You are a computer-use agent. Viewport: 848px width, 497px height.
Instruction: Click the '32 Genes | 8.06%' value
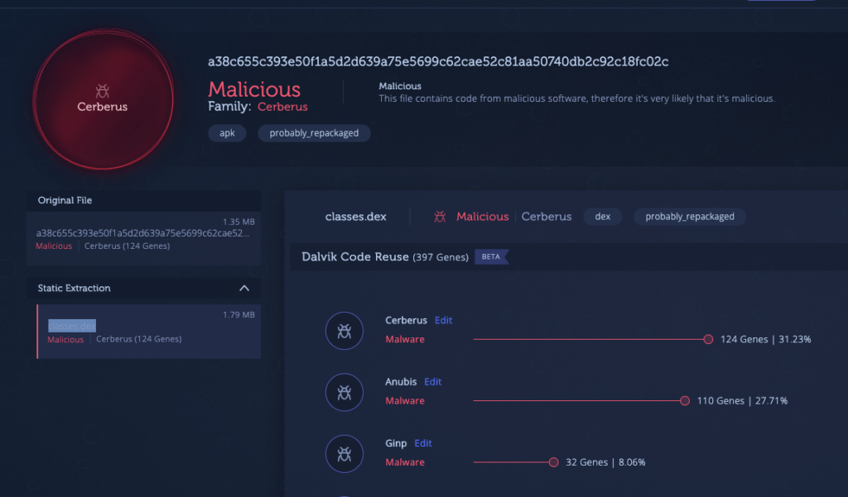pos(605,462)
